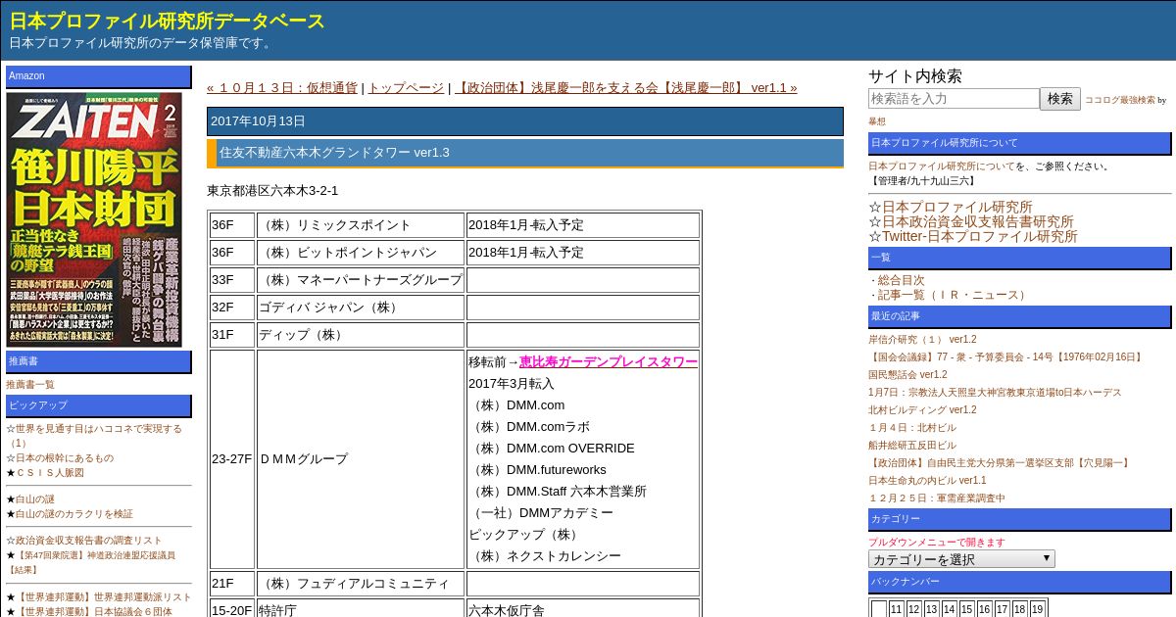
Task: Open the 住友不動産六本木グランドタワー ver1.3 title
Action: coord(334,153)
